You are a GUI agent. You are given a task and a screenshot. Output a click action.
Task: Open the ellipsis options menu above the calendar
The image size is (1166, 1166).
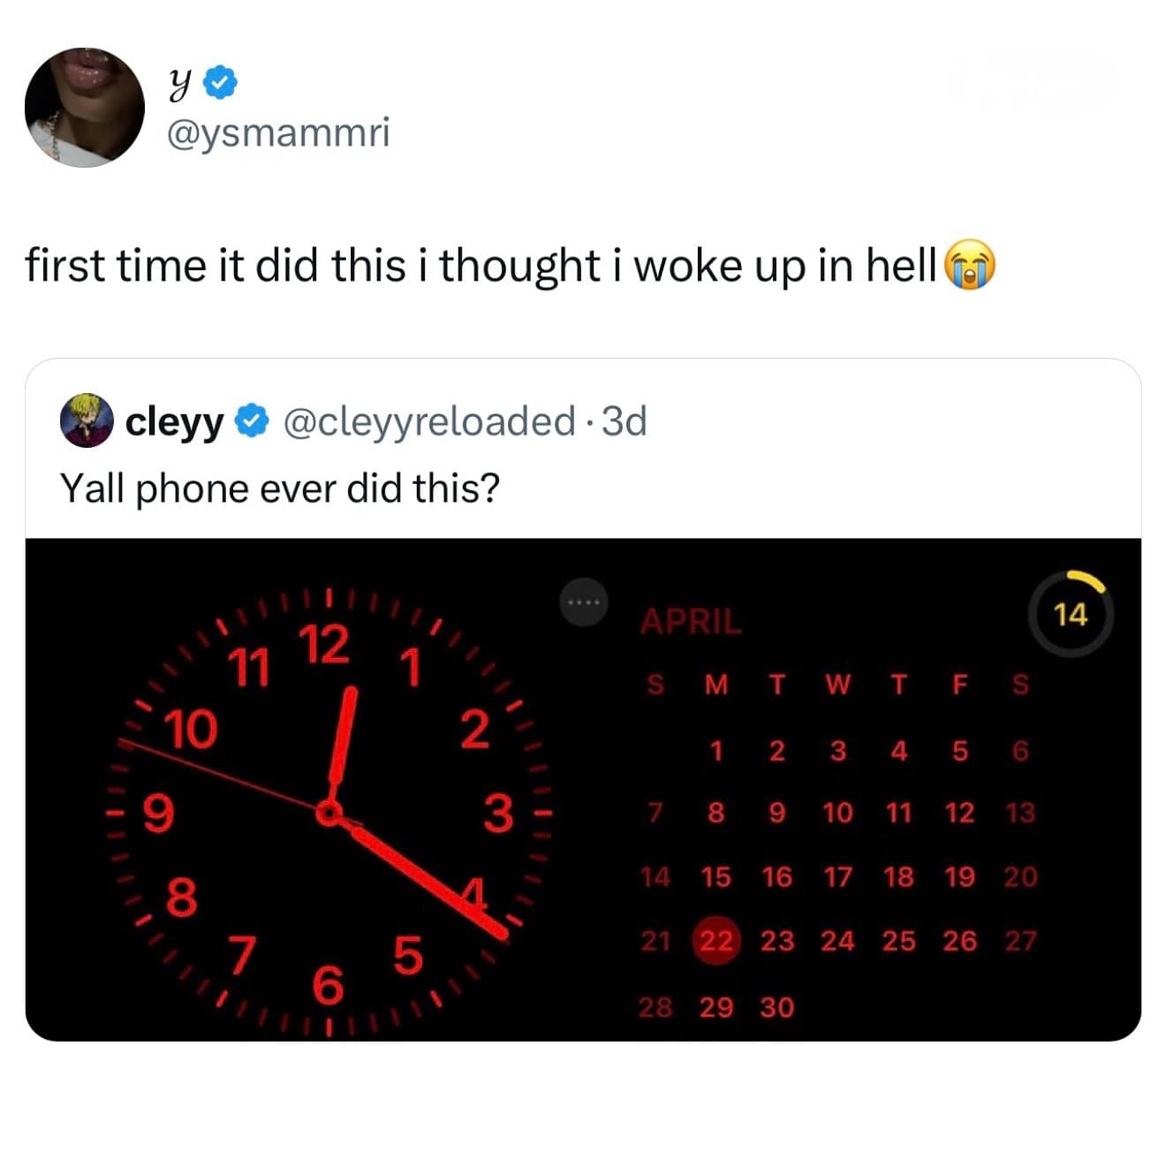582,602
